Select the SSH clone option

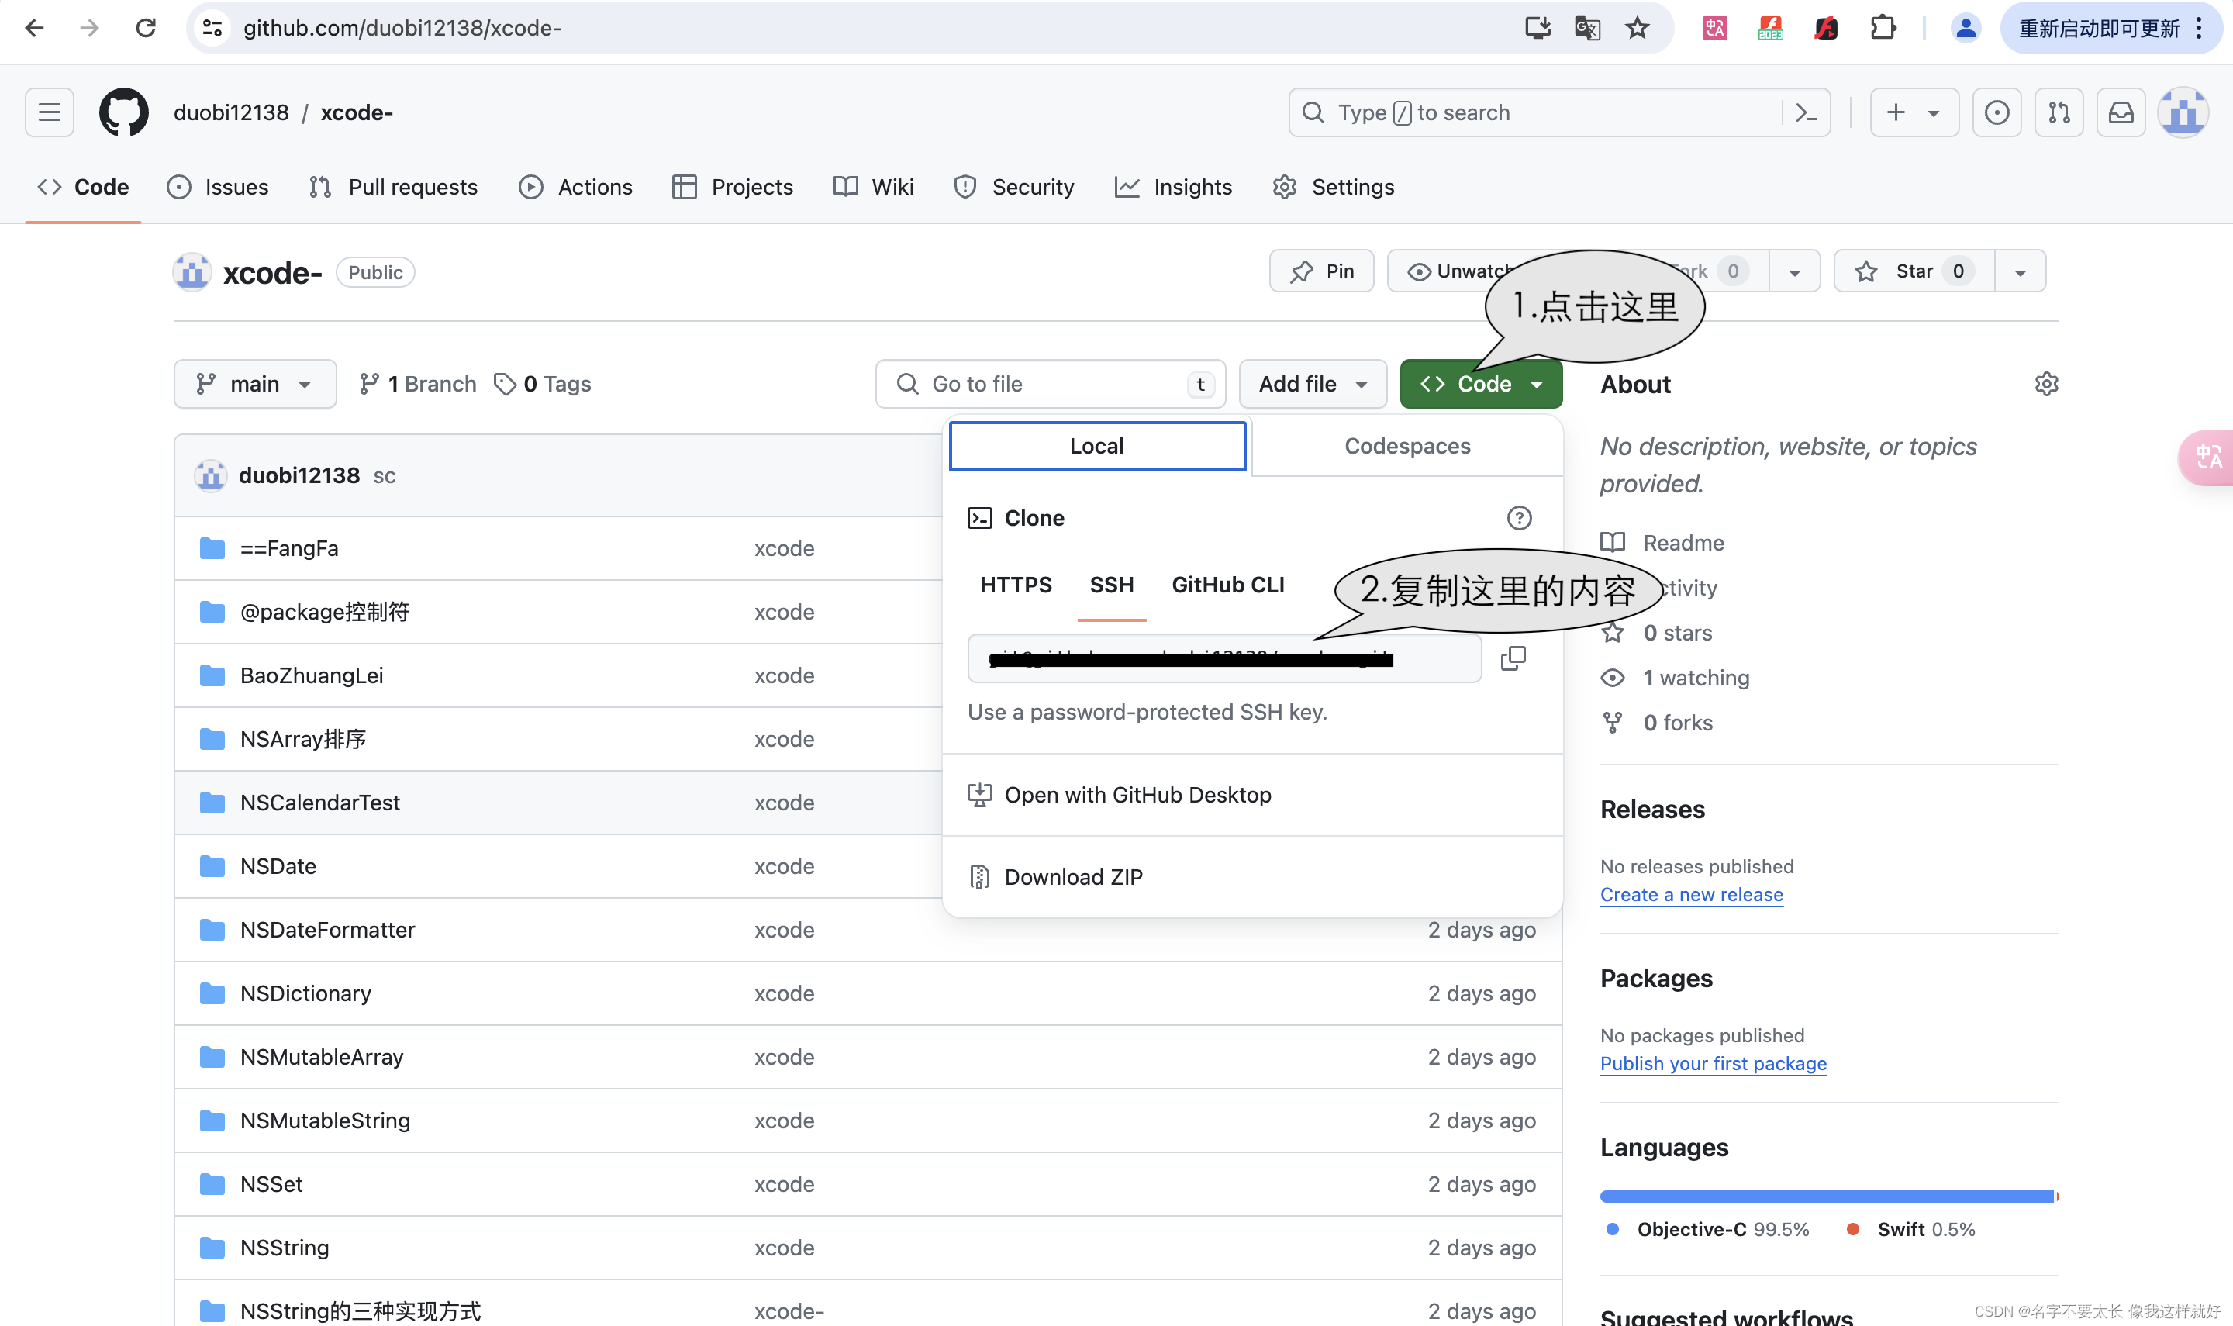(x=1111, y=585)
